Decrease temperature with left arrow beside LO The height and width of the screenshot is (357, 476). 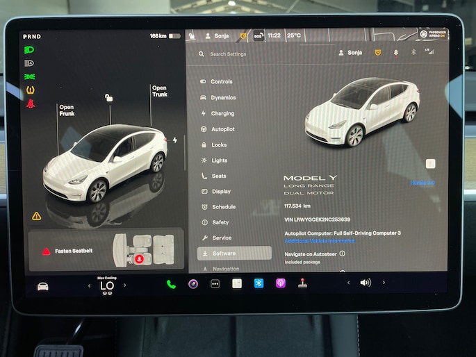pyautogui.click(x=89, y=285)
